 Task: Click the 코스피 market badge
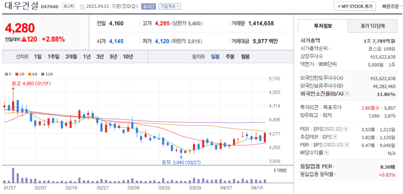tap(69, 6)
